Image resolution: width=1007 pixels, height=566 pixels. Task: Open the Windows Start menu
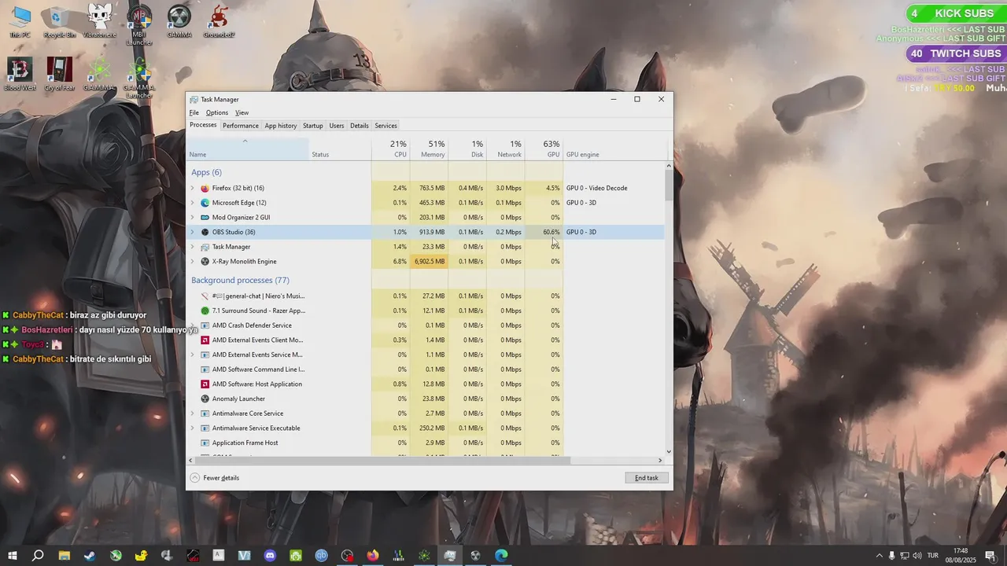tap(13, 556)
